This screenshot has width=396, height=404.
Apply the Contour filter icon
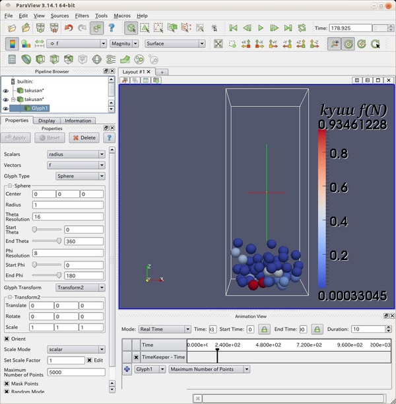point(26,59)
